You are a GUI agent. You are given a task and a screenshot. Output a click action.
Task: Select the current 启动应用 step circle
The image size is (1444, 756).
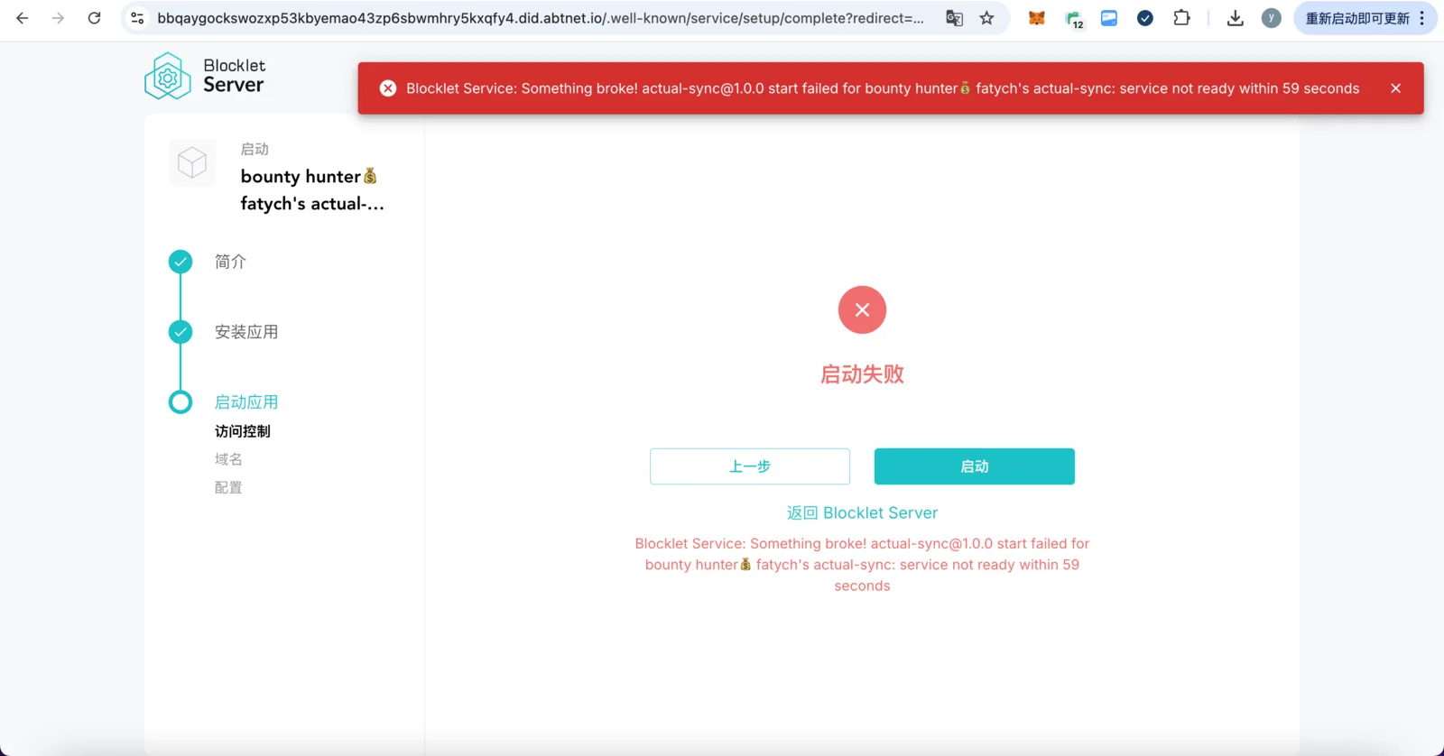tap(180, 402)
